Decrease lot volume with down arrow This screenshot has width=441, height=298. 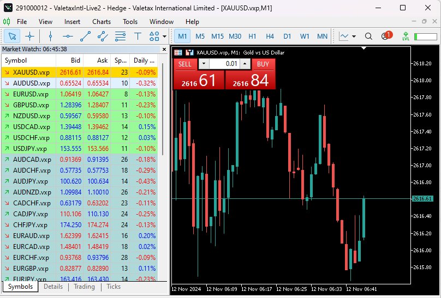204,64
